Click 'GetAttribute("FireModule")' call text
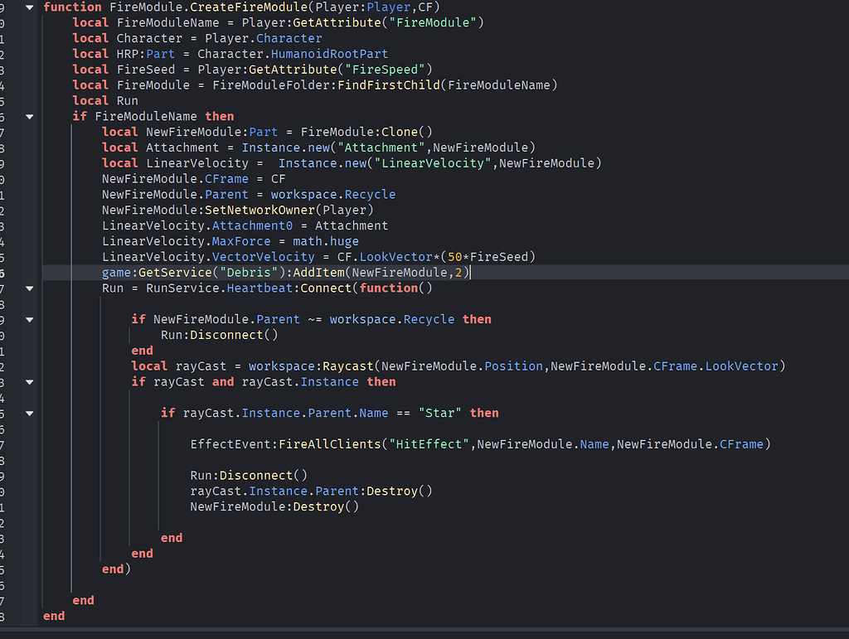The image size is (849, 639). (388, 22)
